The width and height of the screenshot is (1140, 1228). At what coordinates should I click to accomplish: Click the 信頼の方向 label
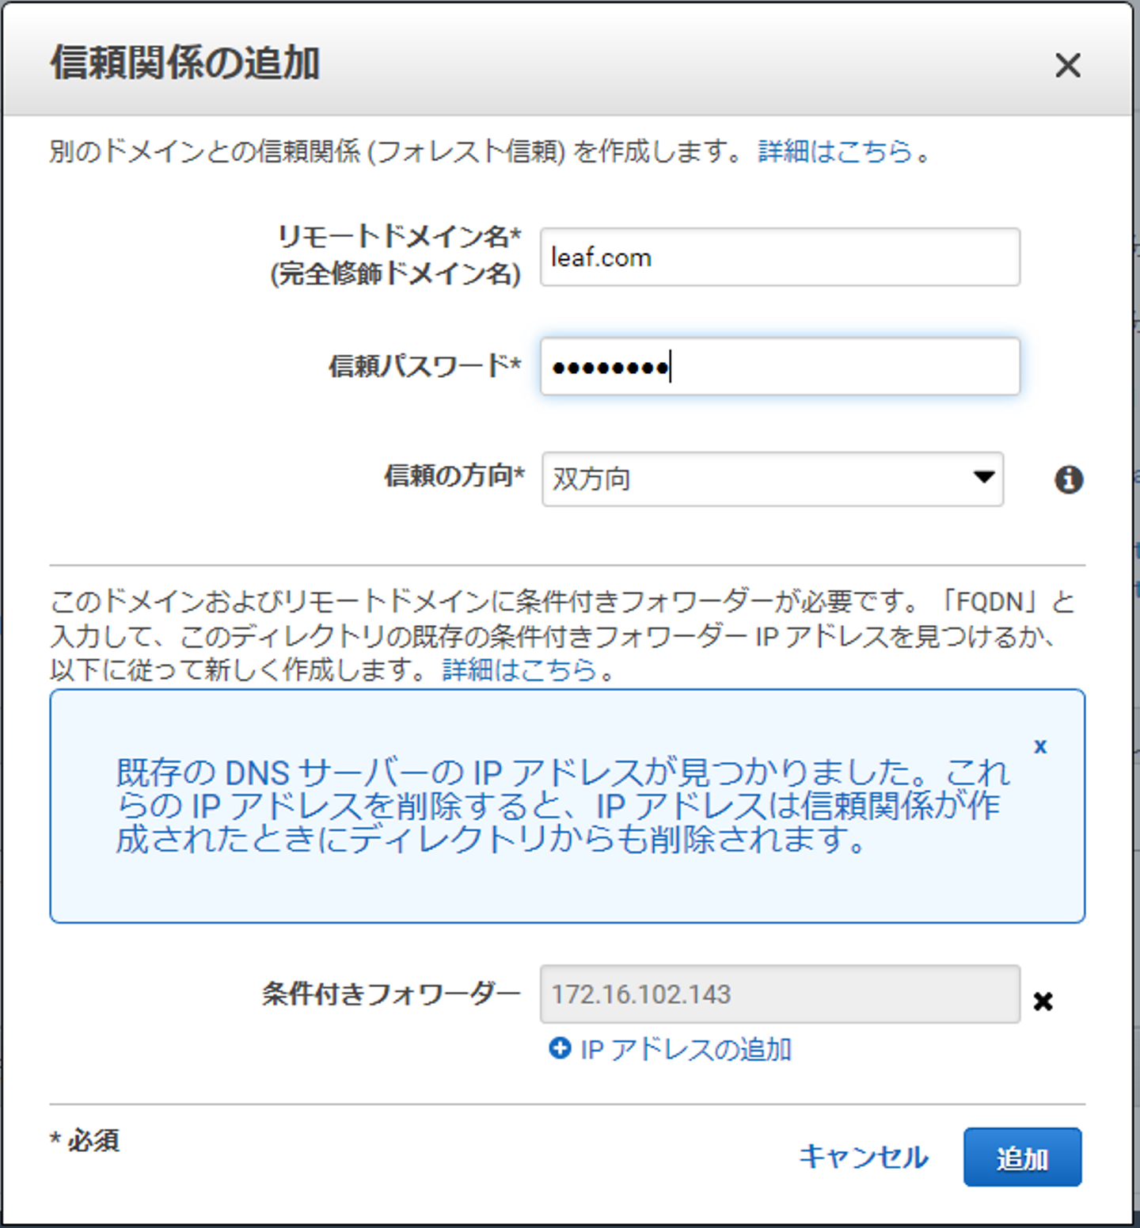[x=454, y=475]
